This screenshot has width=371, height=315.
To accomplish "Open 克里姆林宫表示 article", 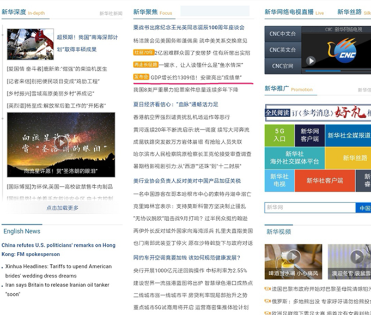I will click(x=190, y=207).
